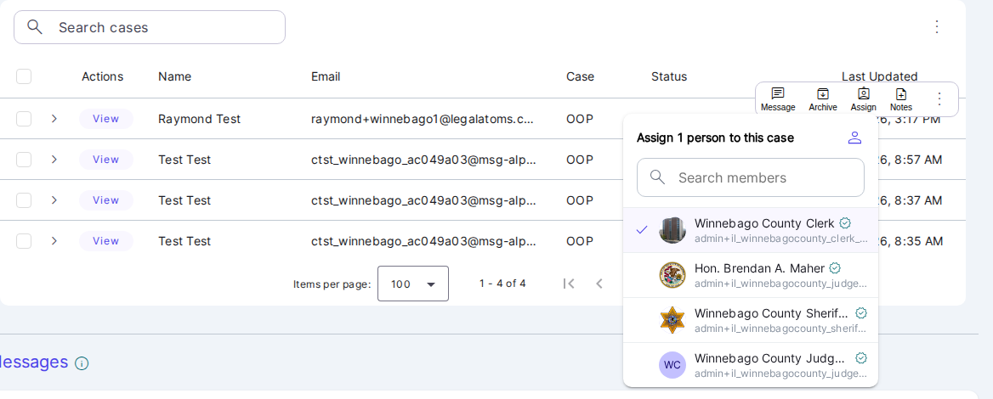
Task: Click the person icon in assign panel header
Action: [x=854, y=138]
